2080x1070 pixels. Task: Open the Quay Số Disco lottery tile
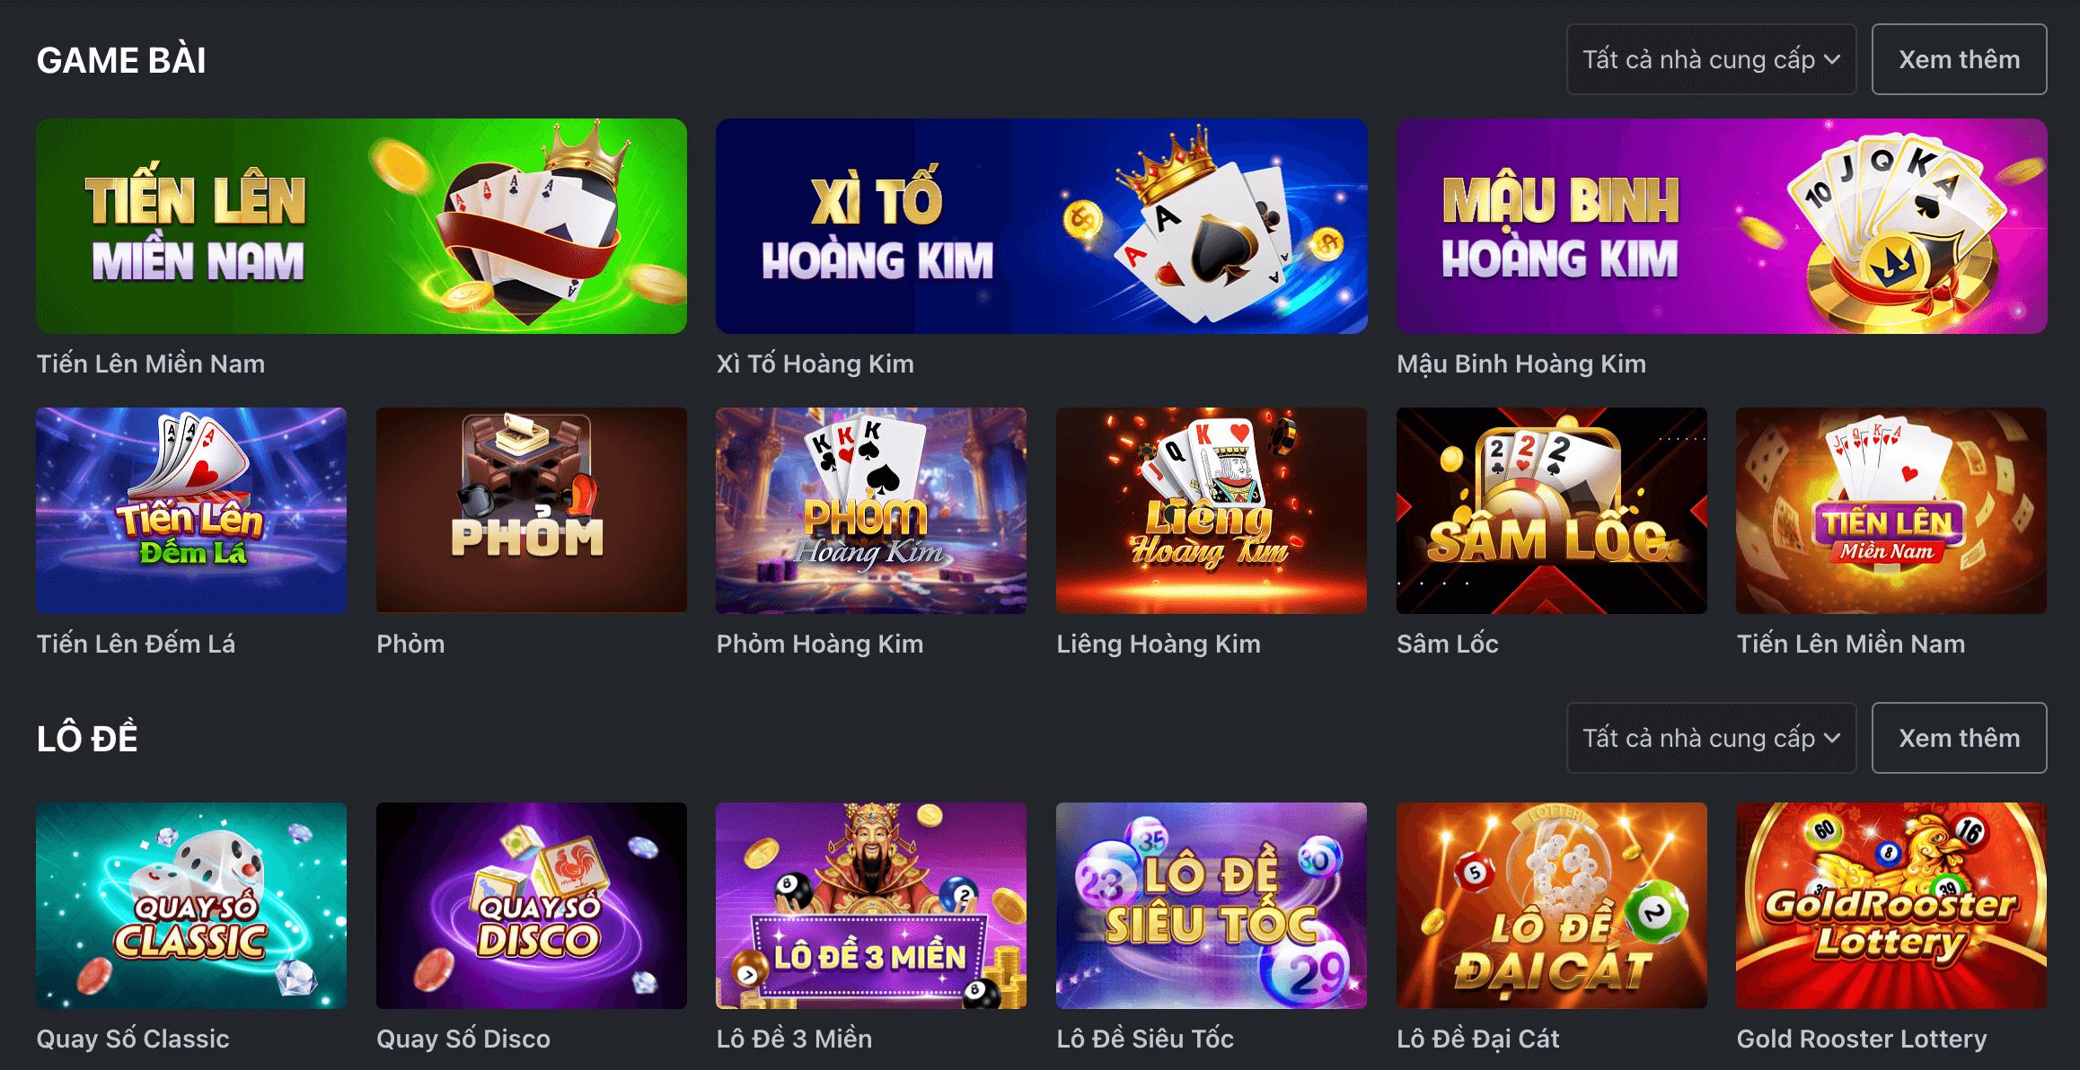[x=532, y=906]
